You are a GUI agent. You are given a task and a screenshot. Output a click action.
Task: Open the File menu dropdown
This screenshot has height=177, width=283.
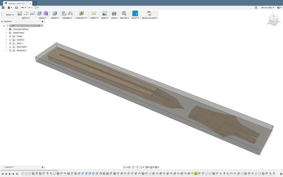(10, 8)
